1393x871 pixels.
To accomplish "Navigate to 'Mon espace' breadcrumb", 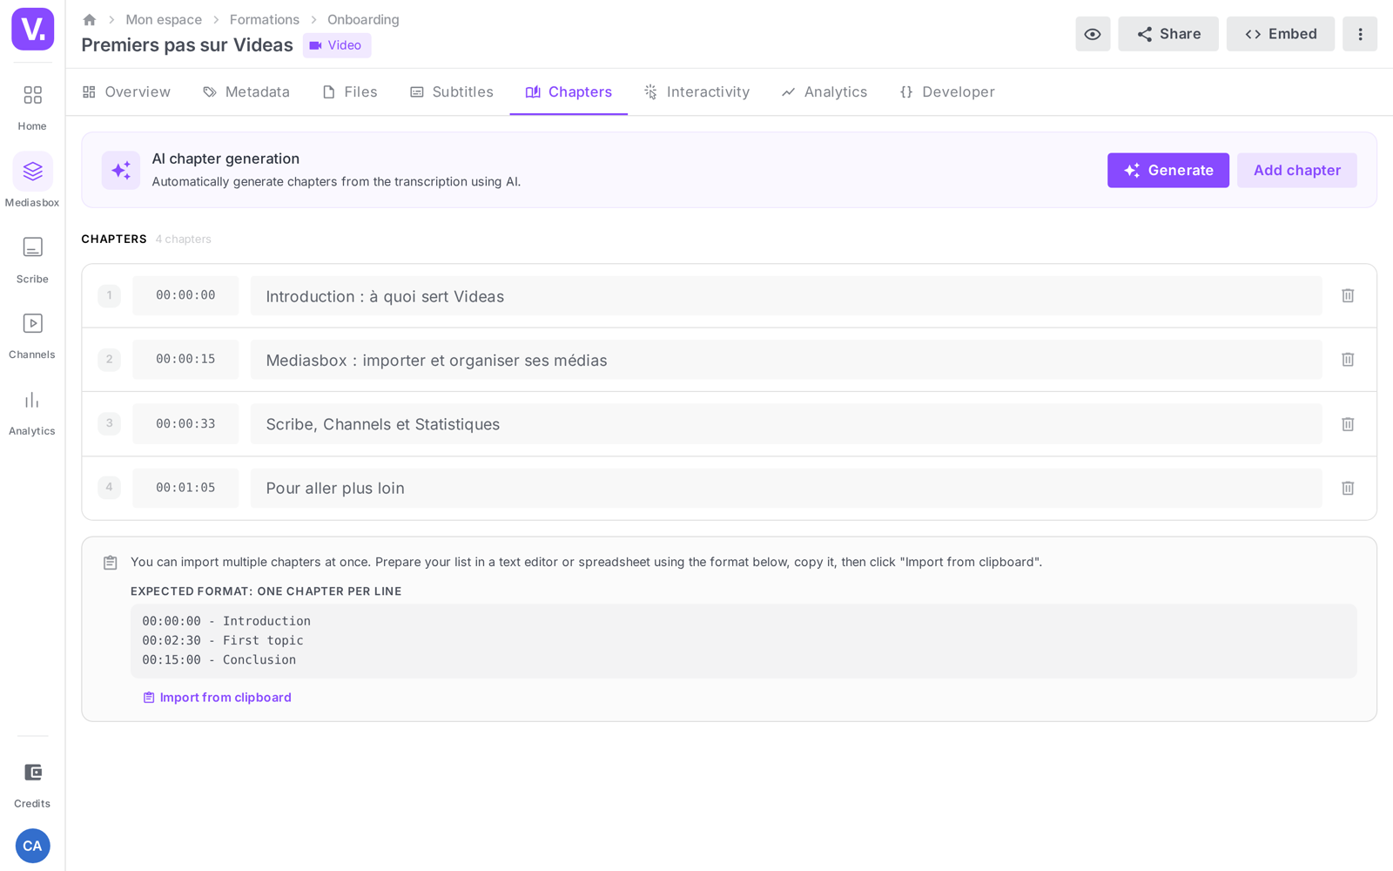I will tap(164, 19).
